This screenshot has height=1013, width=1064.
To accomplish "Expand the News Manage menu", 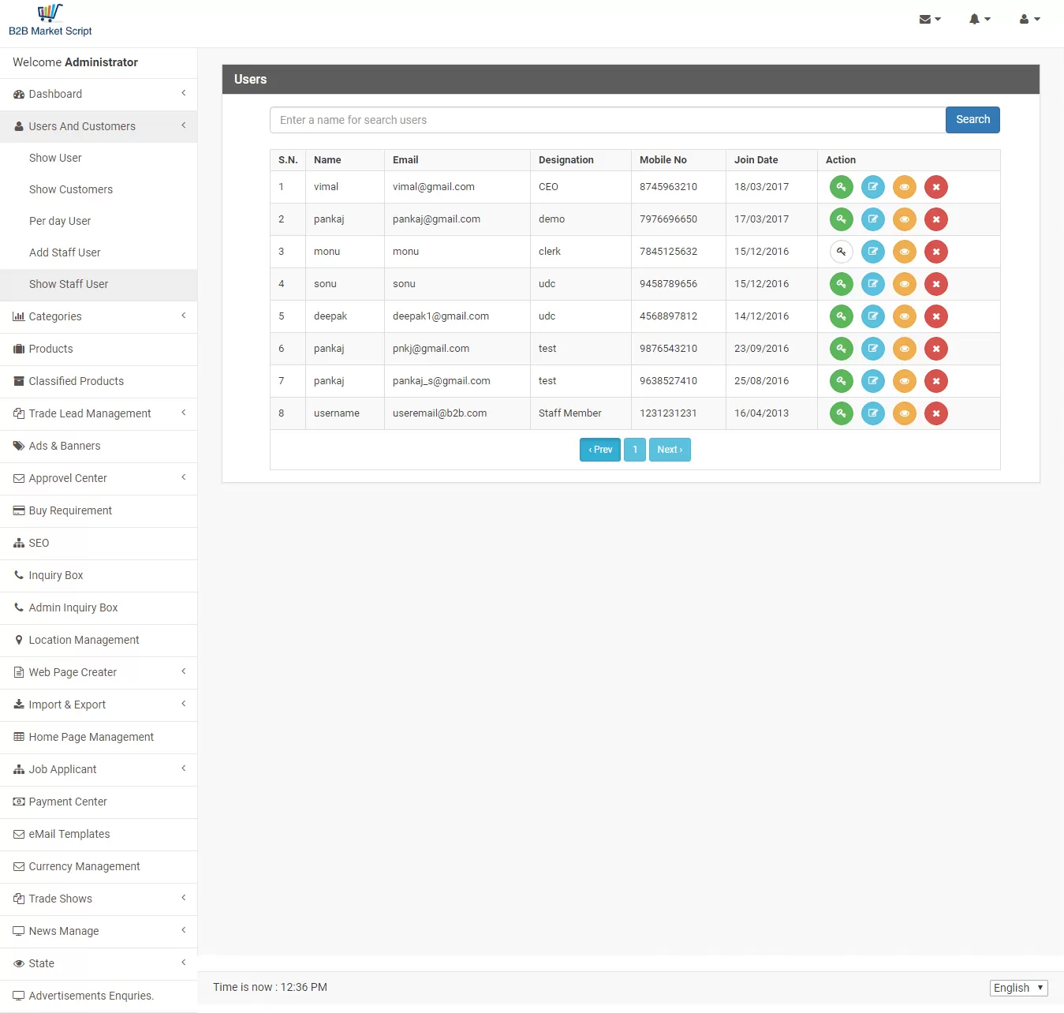I will 99,931.
